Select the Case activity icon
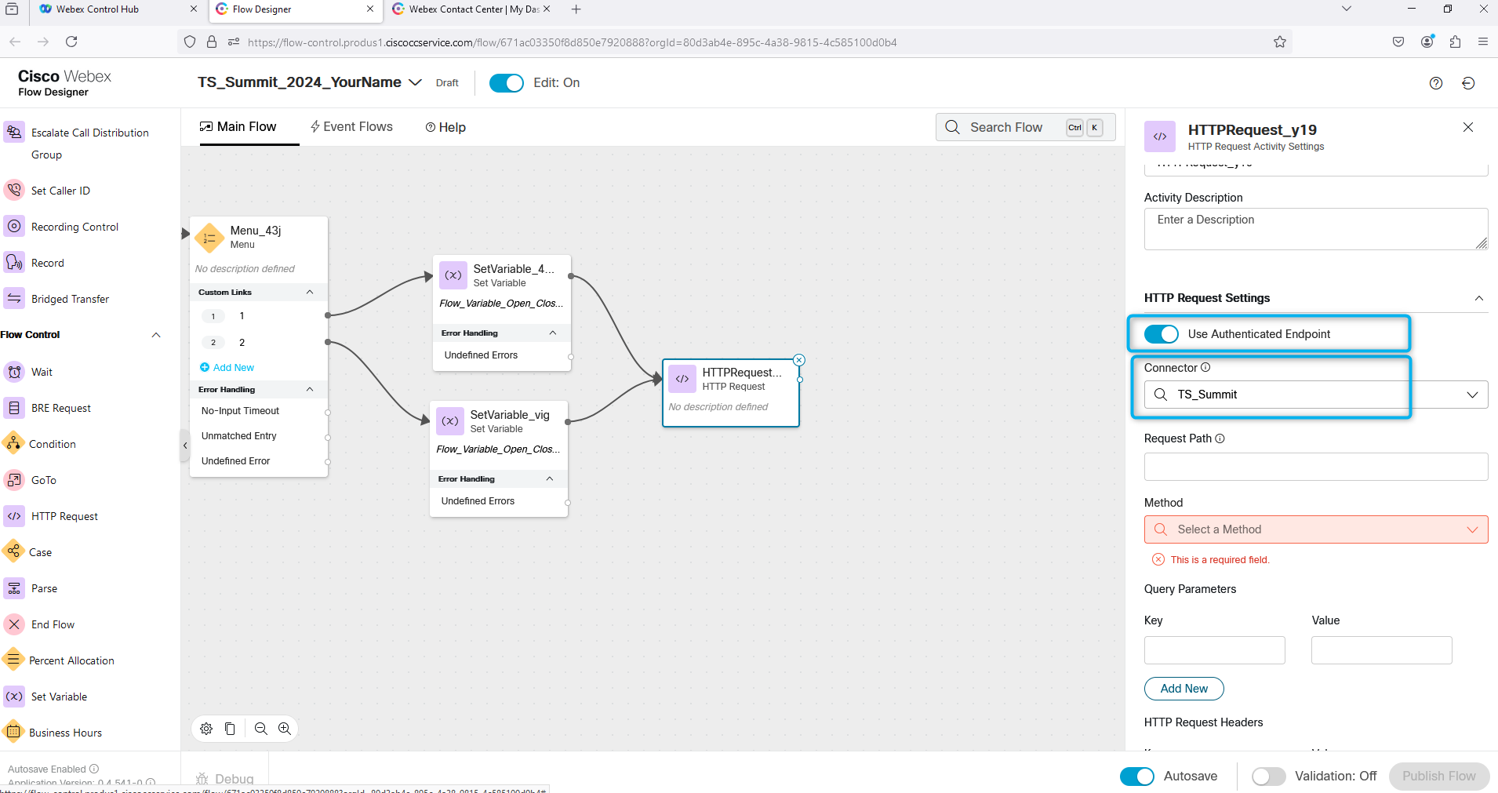 [13, 551]
